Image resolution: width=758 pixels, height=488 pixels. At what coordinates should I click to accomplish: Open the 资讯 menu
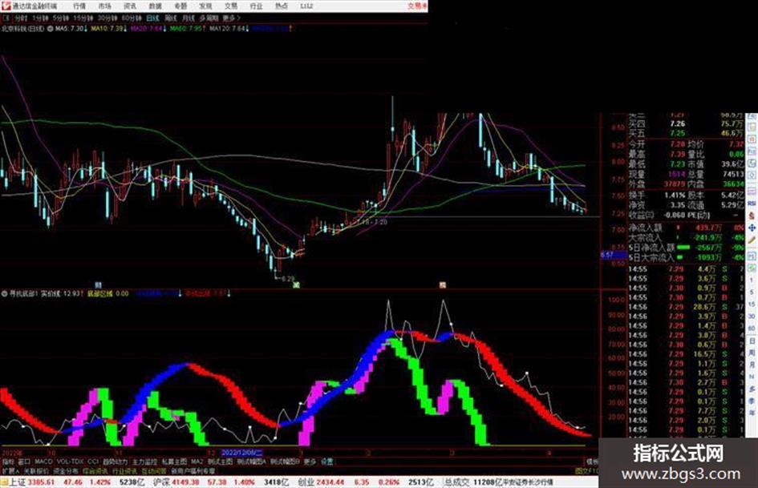pyautogui.click(x=130, y=6)
